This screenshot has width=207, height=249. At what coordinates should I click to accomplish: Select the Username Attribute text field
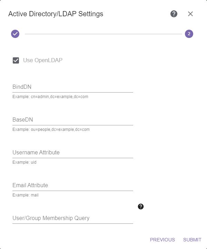pyautogui.click(x=73, y=153)
